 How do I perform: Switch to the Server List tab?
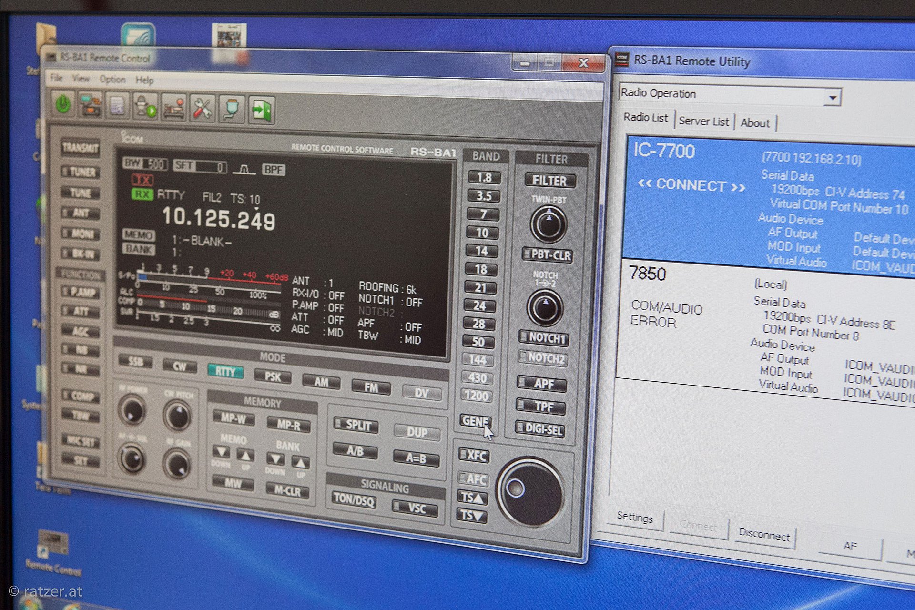click(704, 121)
